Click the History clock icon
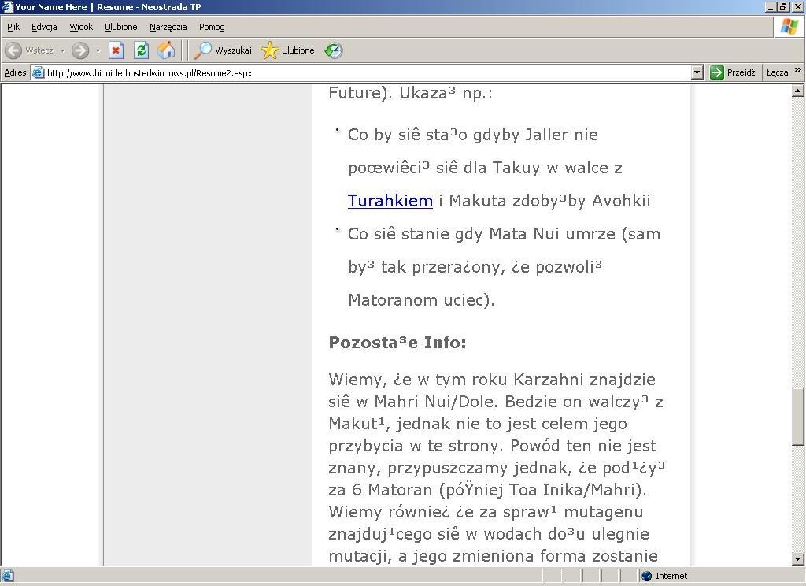The width and height of the screenshot is (806, 586). pyautogui.click(x=334, y=50)
